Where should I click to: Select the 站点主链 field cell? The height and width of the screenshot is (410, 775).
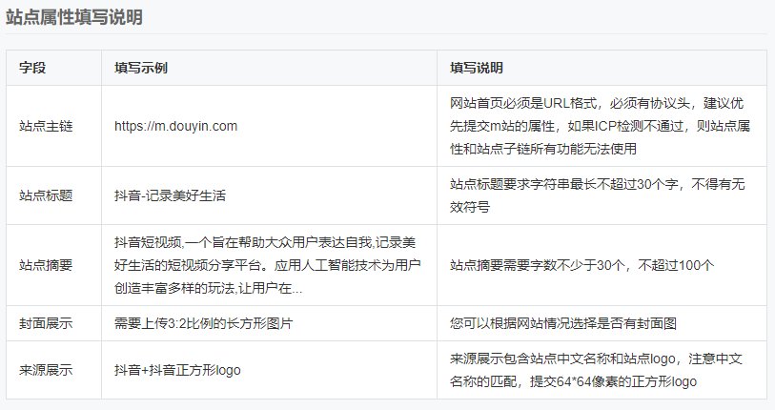(x=46, y=125)
